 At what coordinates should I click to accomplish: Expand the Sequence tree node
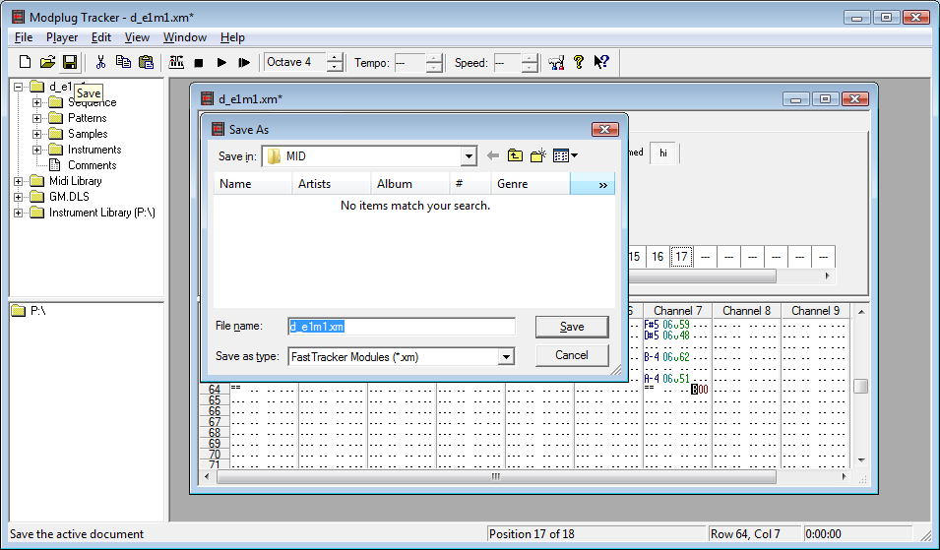pyautogui.click(x=37, y=102)
